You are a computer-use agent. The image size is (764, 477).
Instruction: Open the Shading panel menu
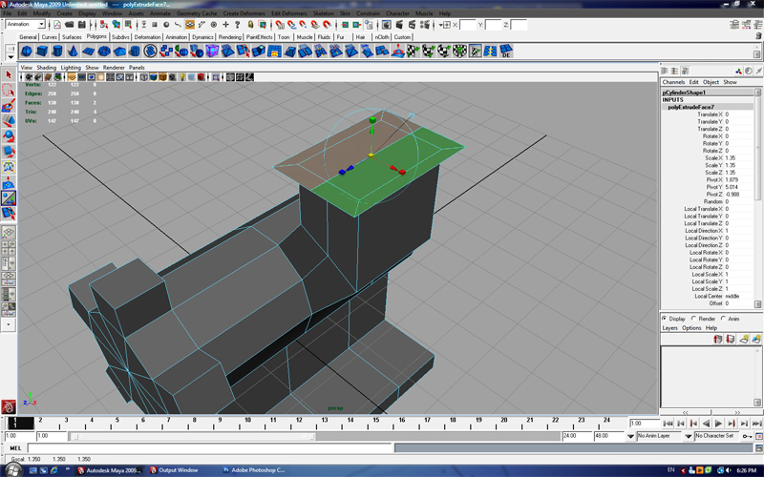(46, 68)
